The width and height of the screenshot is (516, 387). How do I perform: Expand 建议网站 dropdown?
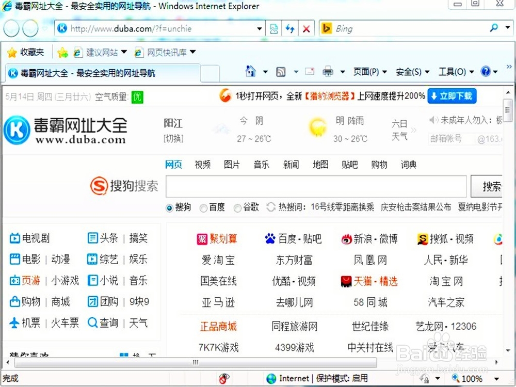[124, 52]
